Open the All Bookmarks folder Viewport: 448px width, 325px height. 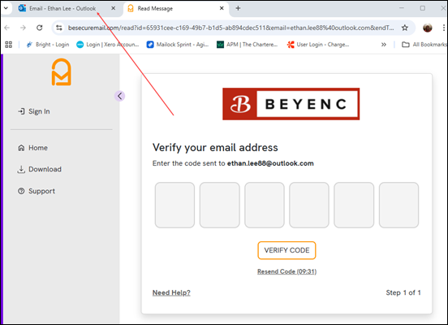coord(424,45)
